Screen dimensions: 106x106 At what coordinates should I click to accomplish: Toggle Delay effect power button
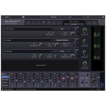click(5, 40)
